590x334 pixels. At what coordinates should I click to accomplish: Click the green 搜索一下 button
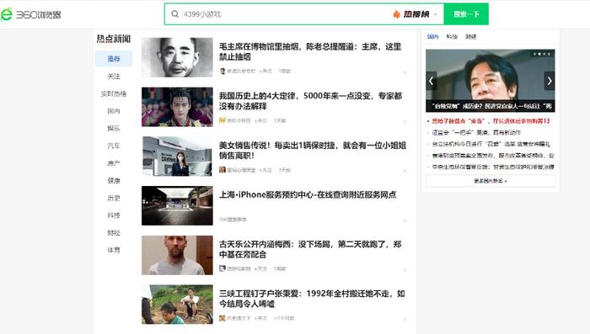[x=466, y=14]
